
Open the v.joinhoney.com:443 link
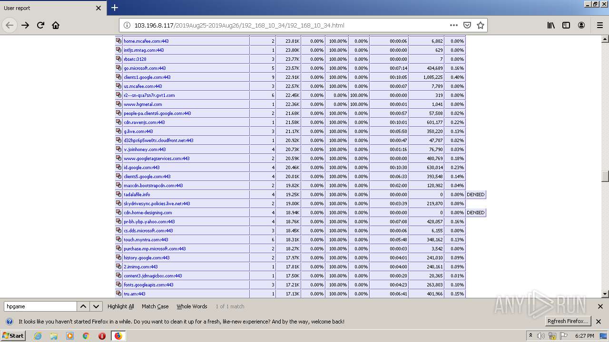coord(145,150)
